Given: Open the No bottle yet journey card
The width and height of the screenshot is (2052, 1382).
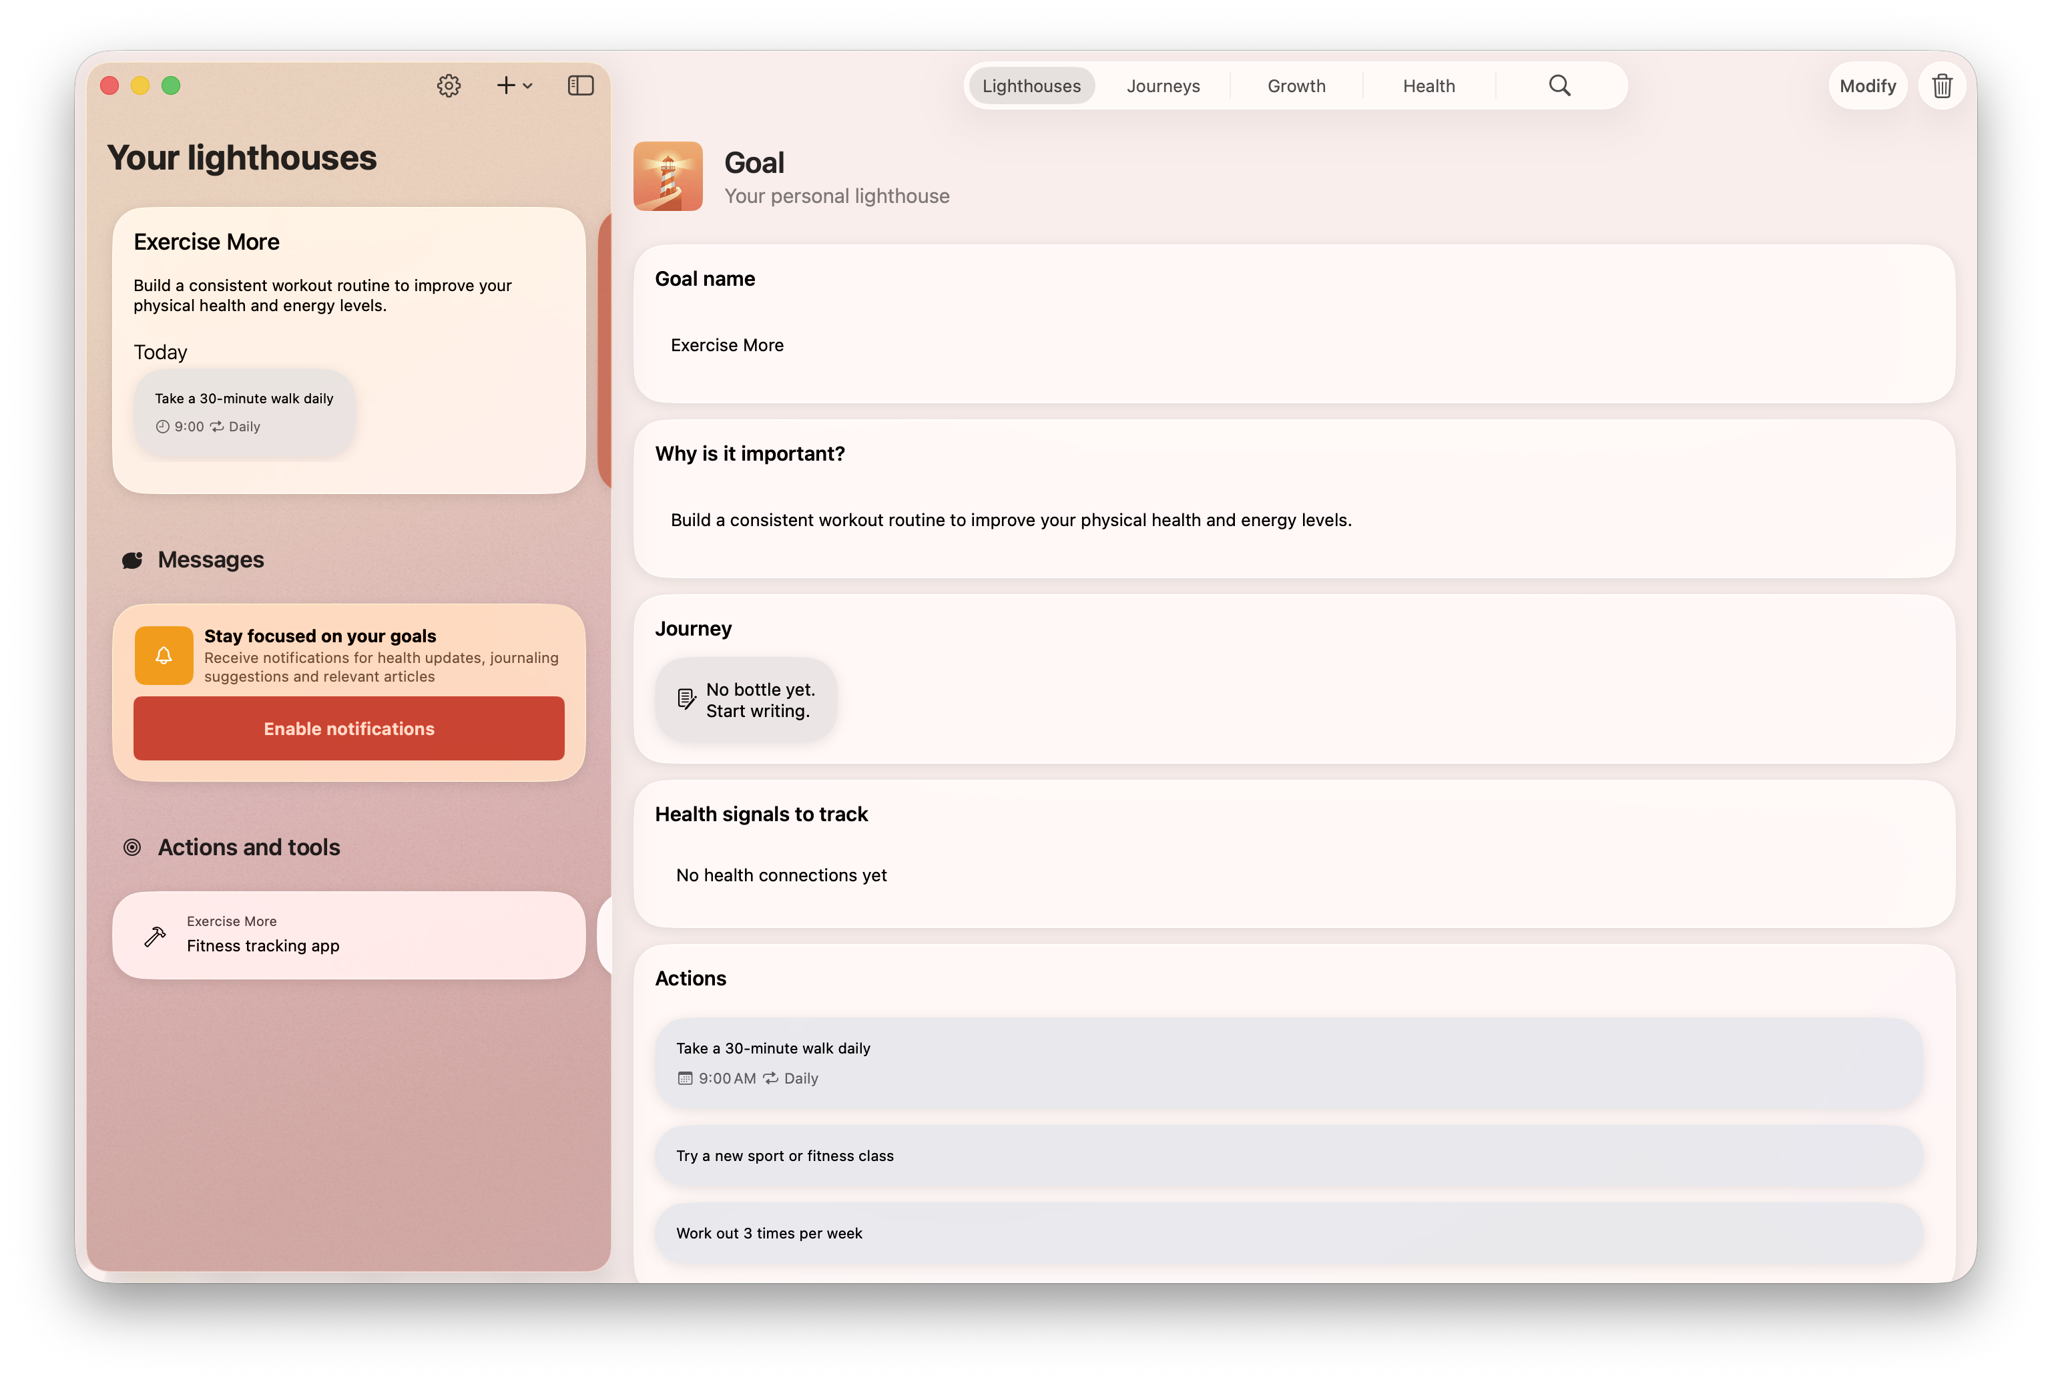Looking at the screenshot, I should point(746,700).
